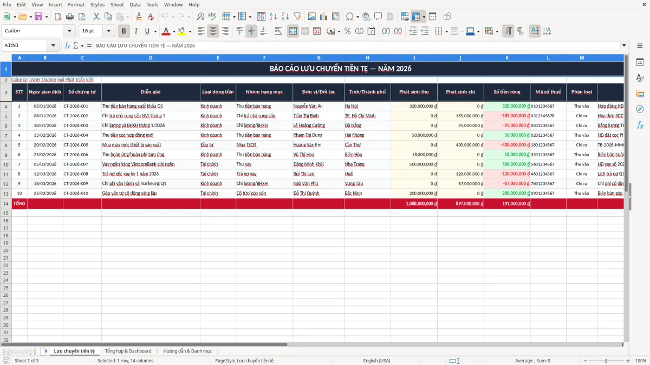The width and height of the screenshot is (650, 365).
Task: Toggle Align Left
Action: coord(201,31)
